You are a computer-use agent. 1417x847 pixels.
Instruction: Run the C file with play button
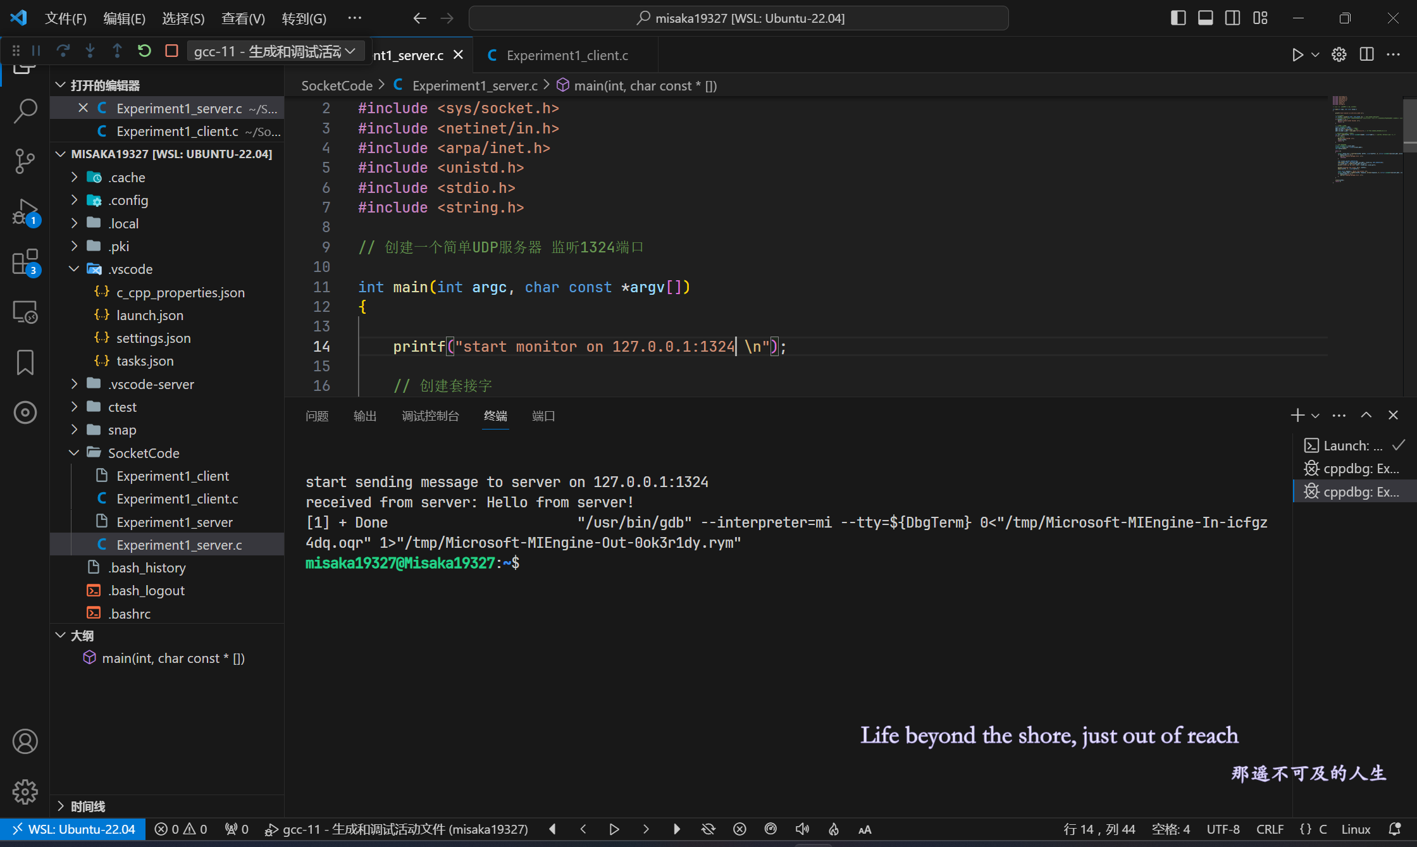pos(1297,55)
